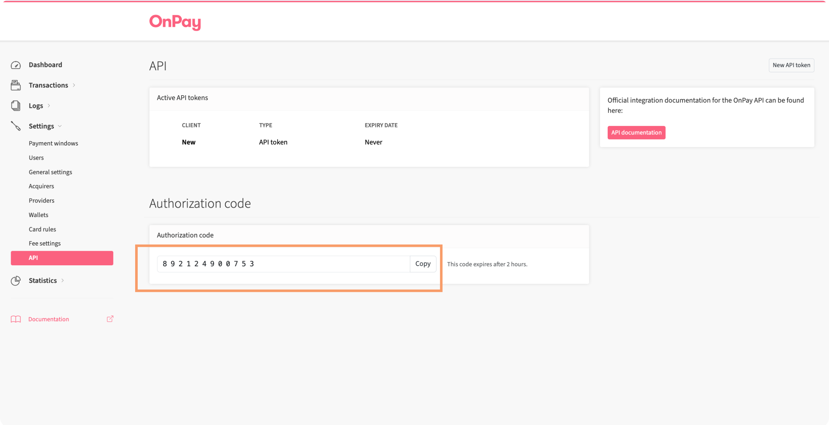Open the API settings page

33,258
